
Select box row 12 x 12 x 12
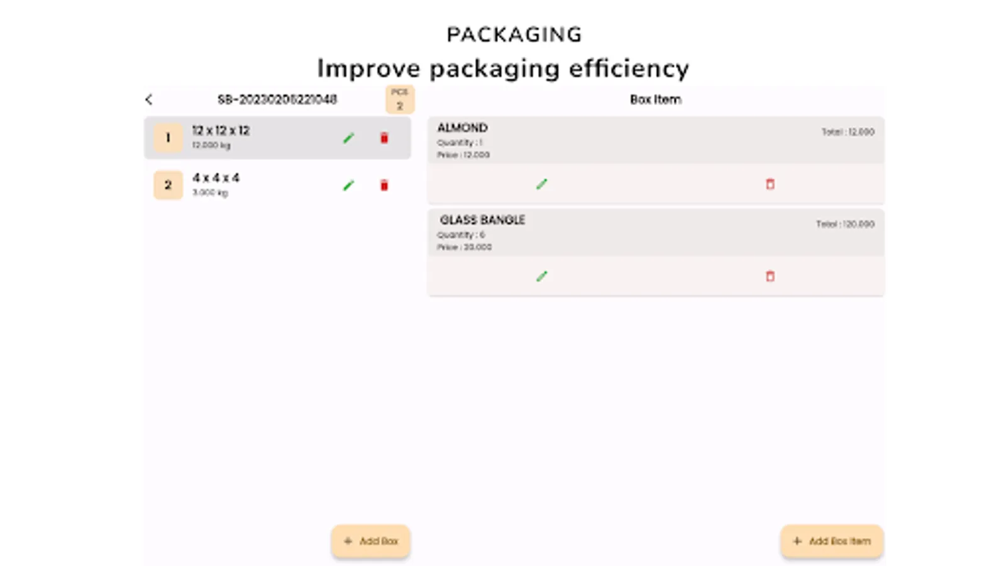point(264,138)
